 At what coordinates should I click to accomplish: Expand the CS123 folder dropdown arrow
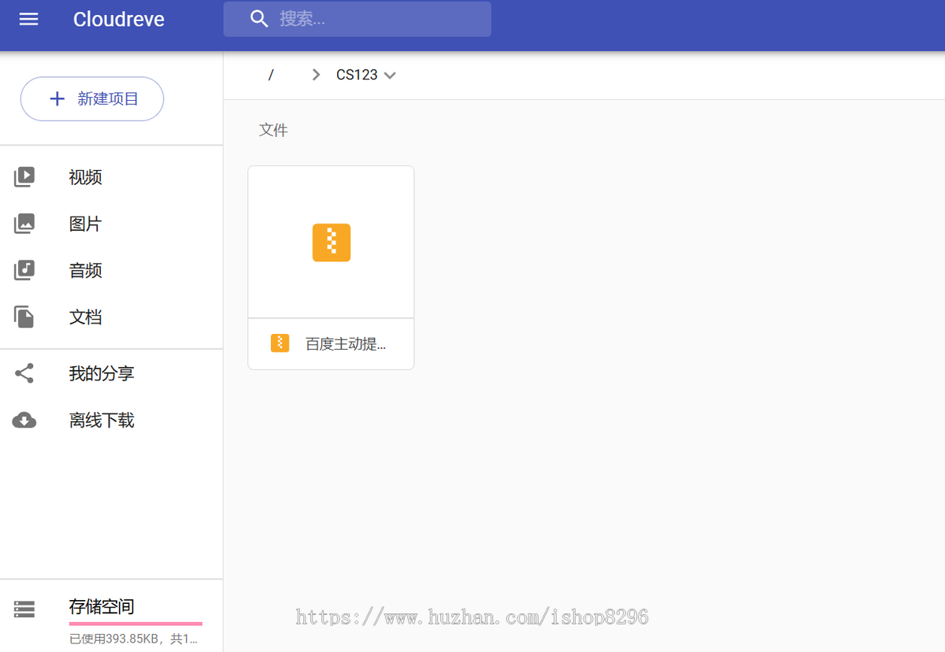[x=389, y=76]
